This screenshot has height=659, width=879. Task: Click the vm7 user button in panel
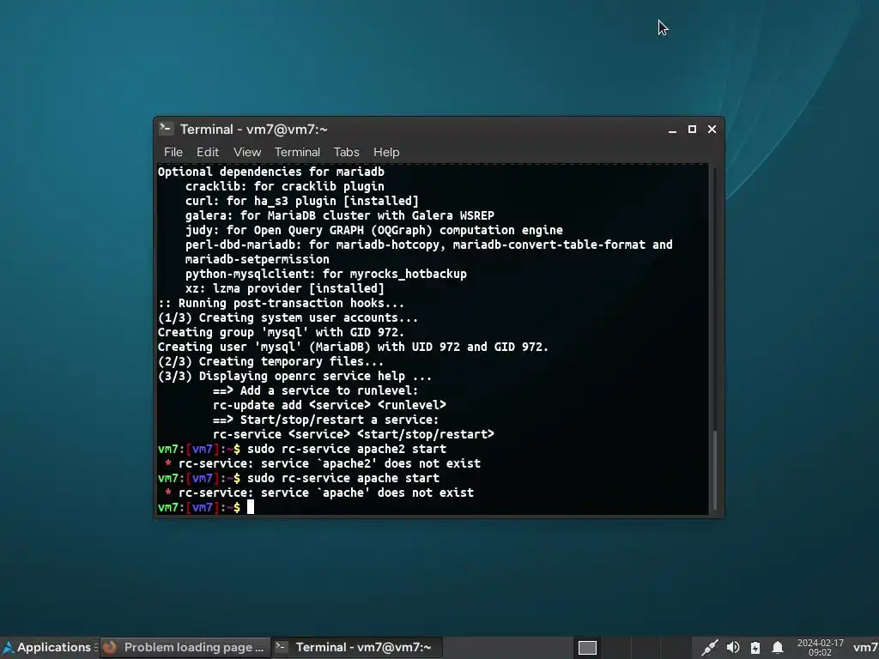point(865,647)
